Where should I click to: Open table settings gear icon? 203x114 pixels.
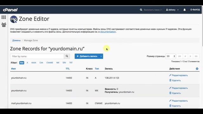(x=197, y=69)
